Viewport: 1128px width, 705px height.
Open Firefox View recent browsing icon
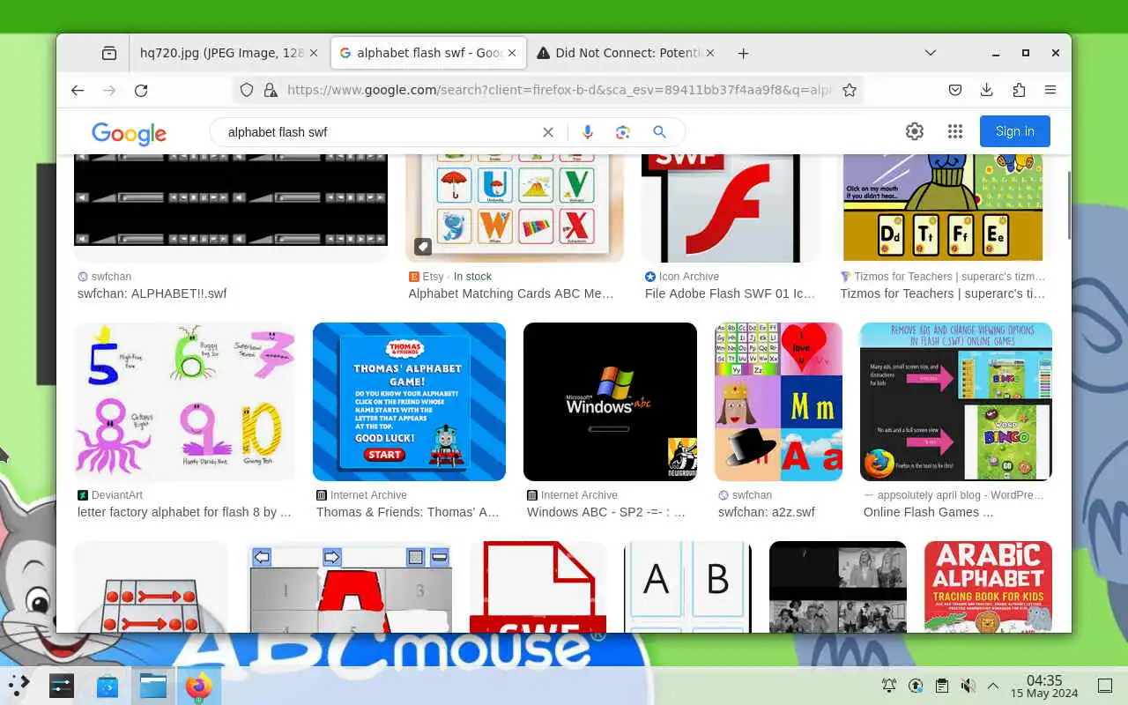coord(109,53)
